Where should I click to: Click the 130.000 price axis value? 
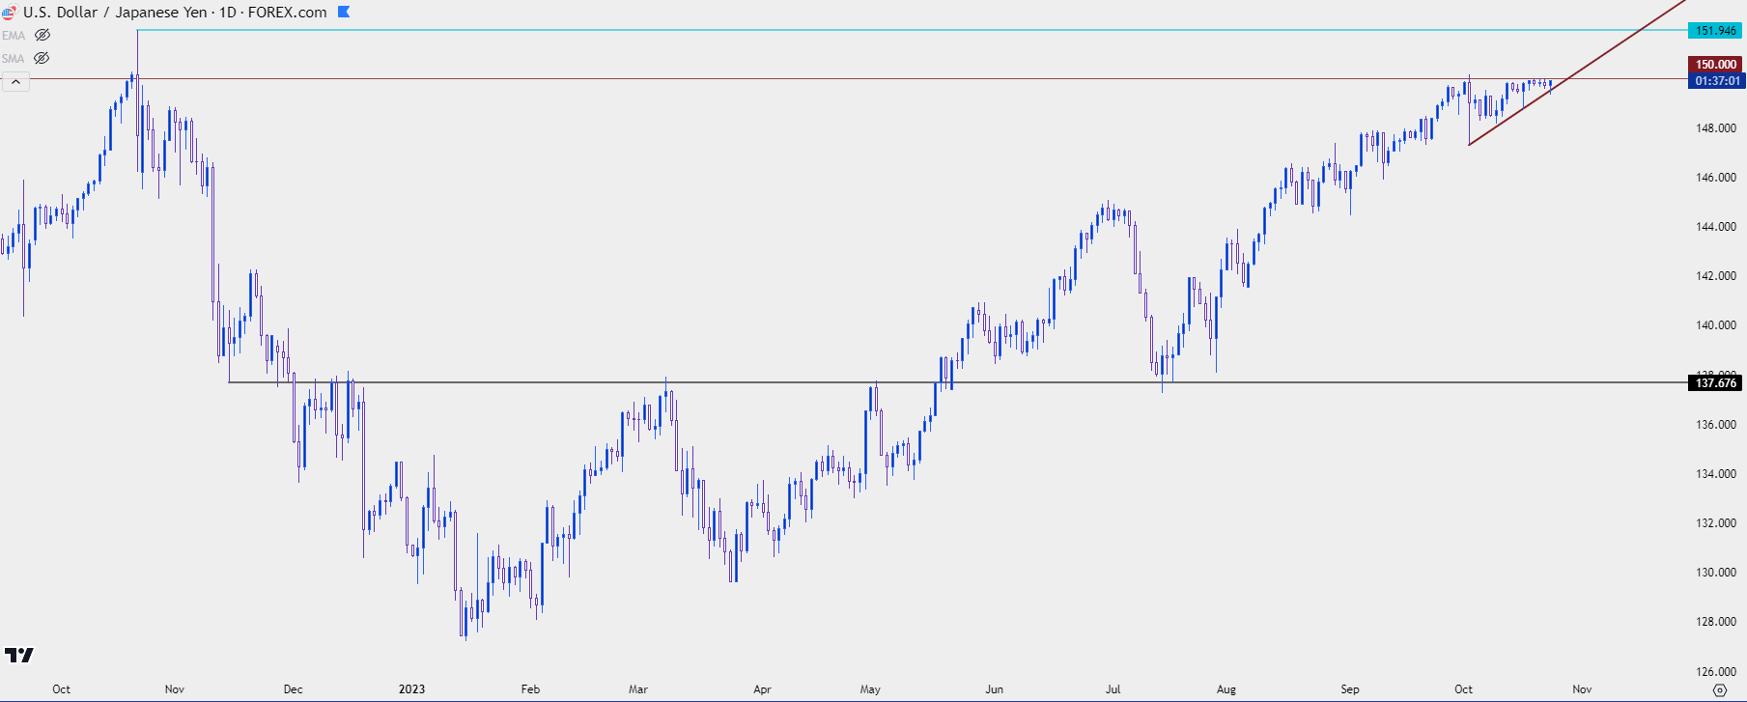click(1716, 573)
